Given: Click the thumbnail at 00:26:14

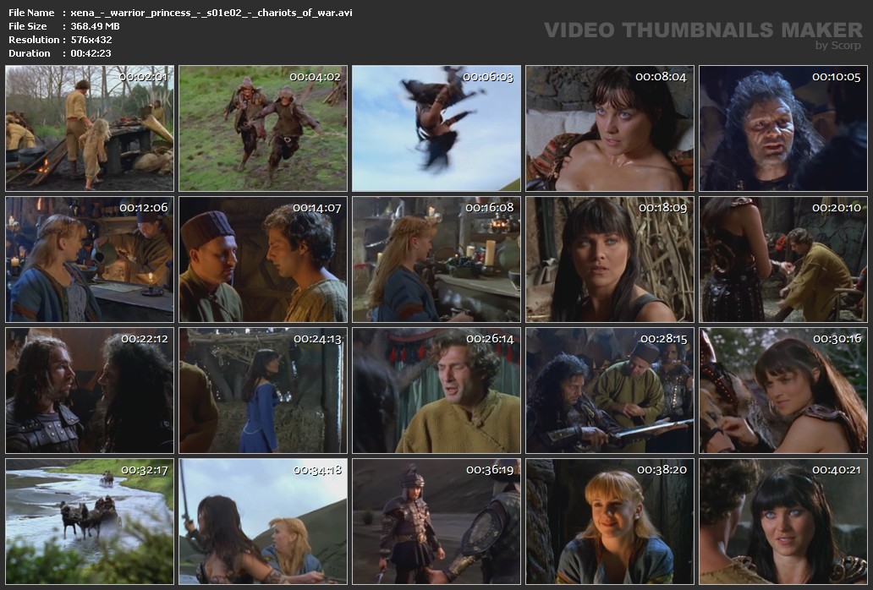Looking at the screenshot, I should pyautogui.click(x=436, y=391).
